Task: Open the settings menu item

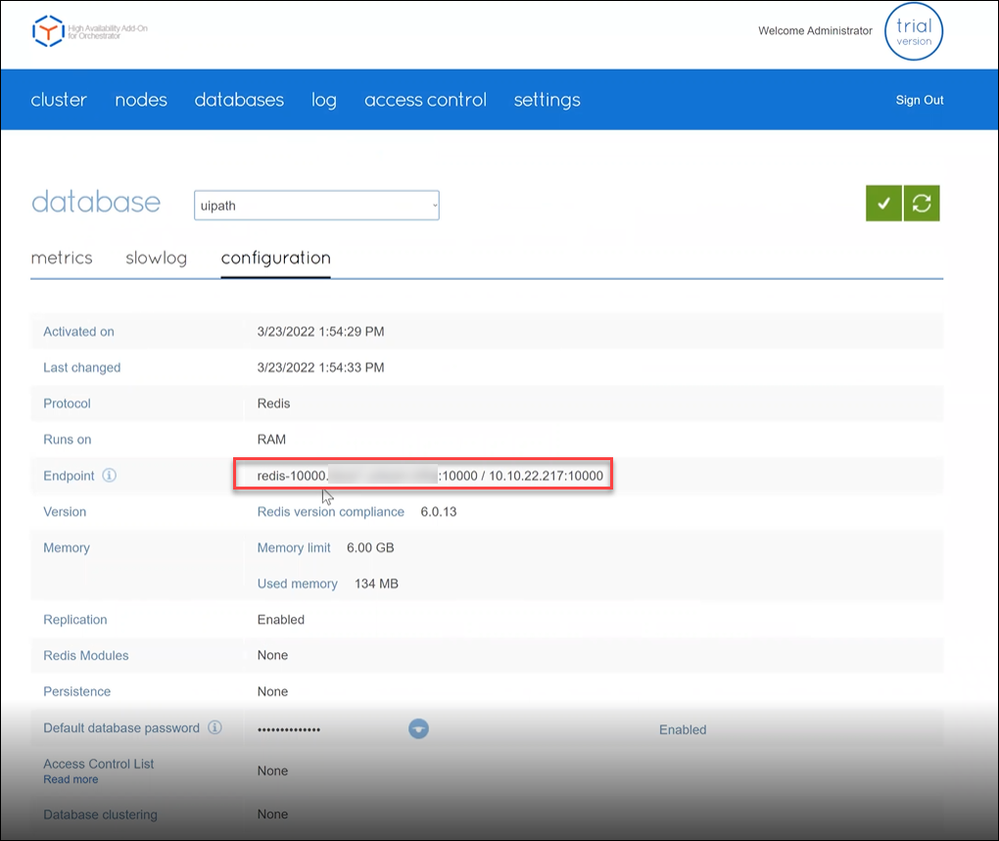Action: (547, 100)
